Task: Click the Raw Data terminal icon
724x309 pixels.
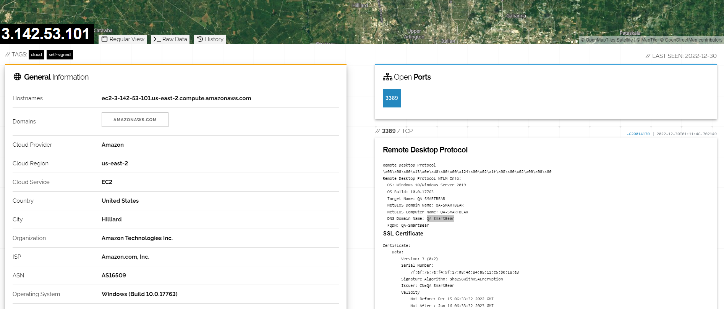Action: coord(157,39)
